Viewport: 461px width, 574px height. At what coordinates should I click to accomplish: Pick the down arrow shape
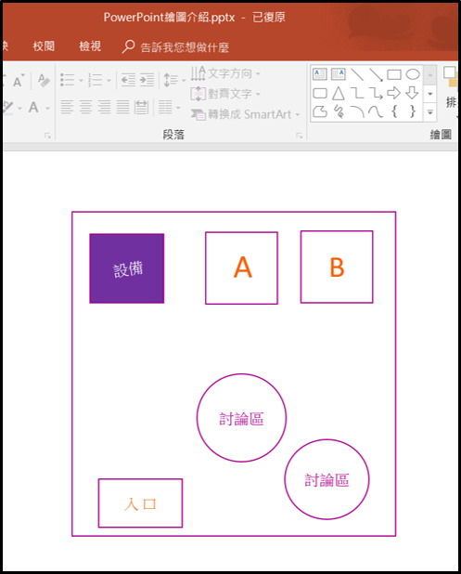[x=413, y=93]
